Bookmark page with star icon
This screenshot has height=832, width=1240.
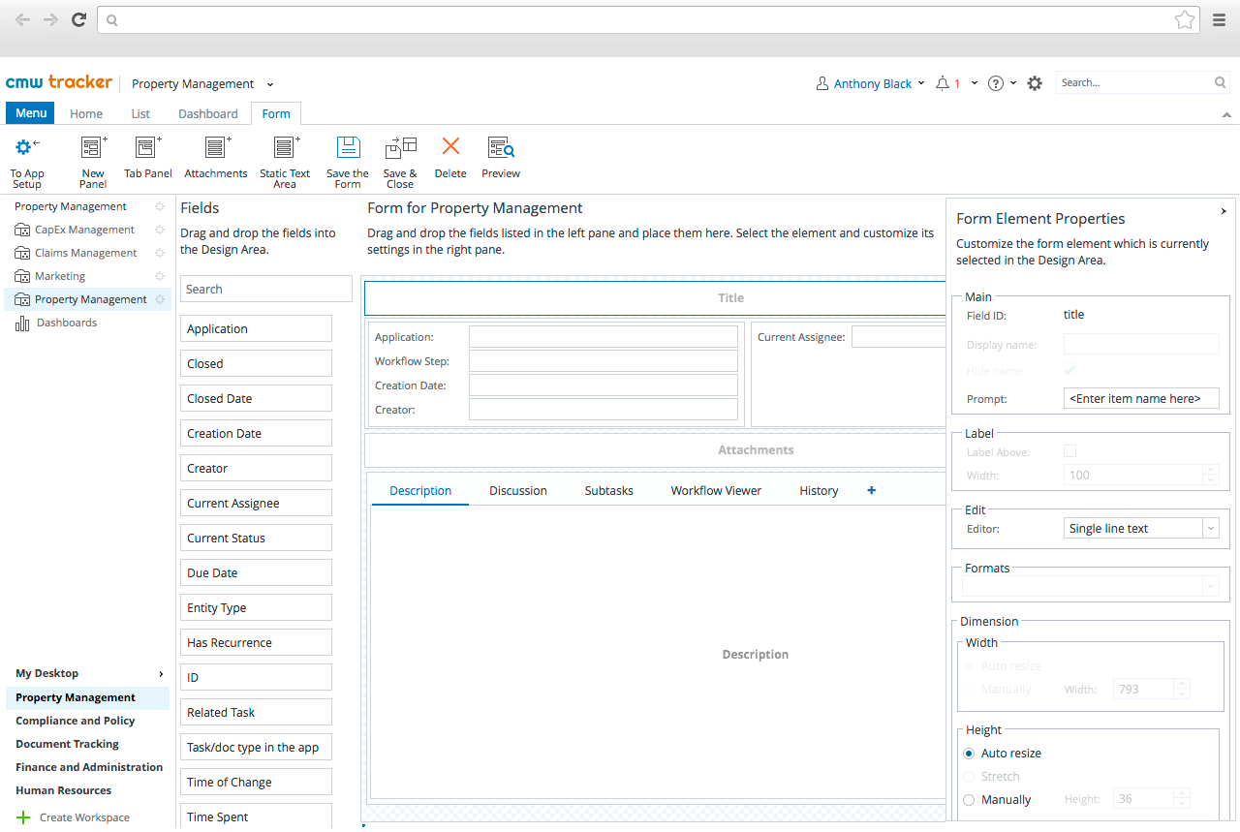tap(1184, 19)
